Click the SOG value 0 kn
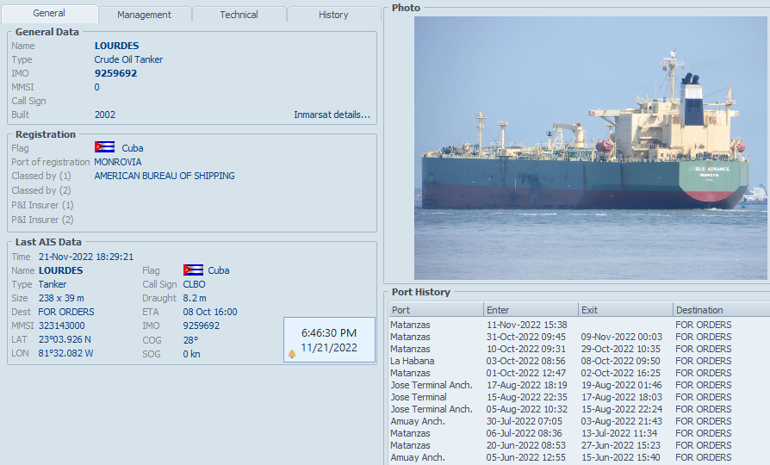770x465 pixels. (x=191, y=354)
